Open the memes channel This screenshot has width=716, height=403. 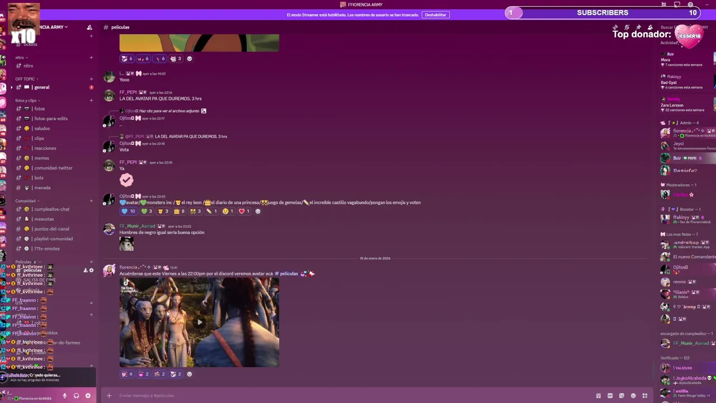point(54,158)
